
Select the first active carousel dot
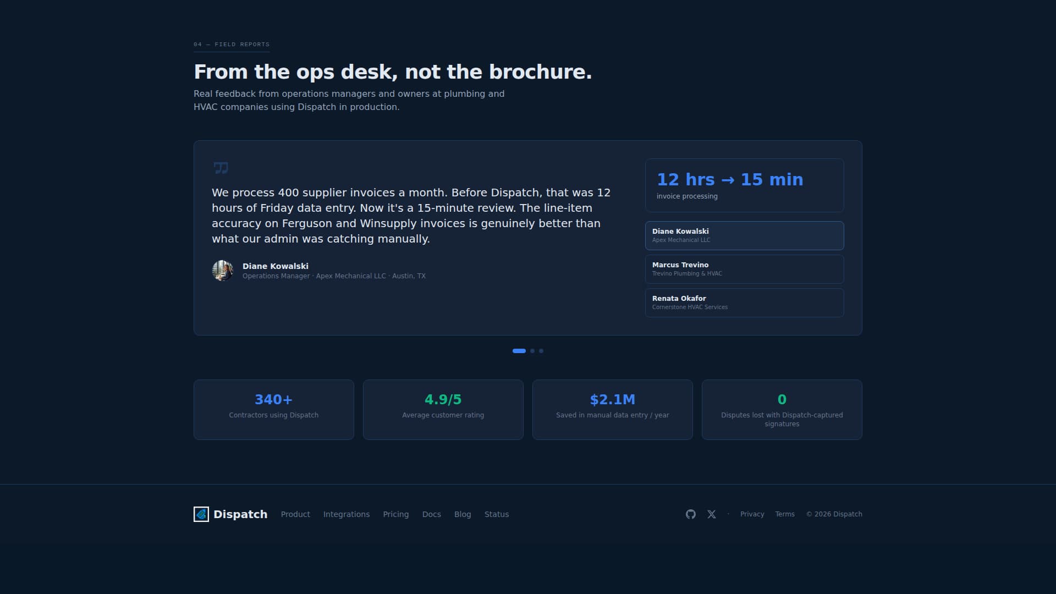519,351
